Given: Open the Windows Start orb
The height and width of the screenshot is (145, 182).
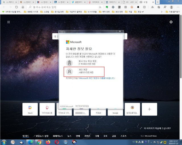Looking at the screenshot, I should [x=4, y=142].
